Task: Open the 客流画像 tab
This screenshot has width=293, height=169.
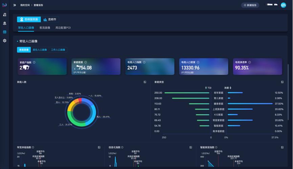Action: tap(45, 28)
